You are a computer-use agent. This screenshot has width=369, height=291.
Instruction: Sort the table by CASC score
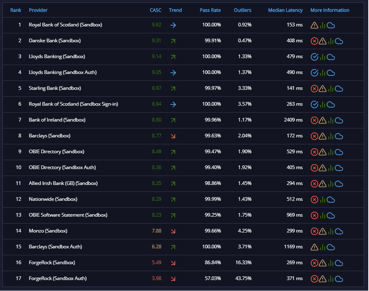156,10
